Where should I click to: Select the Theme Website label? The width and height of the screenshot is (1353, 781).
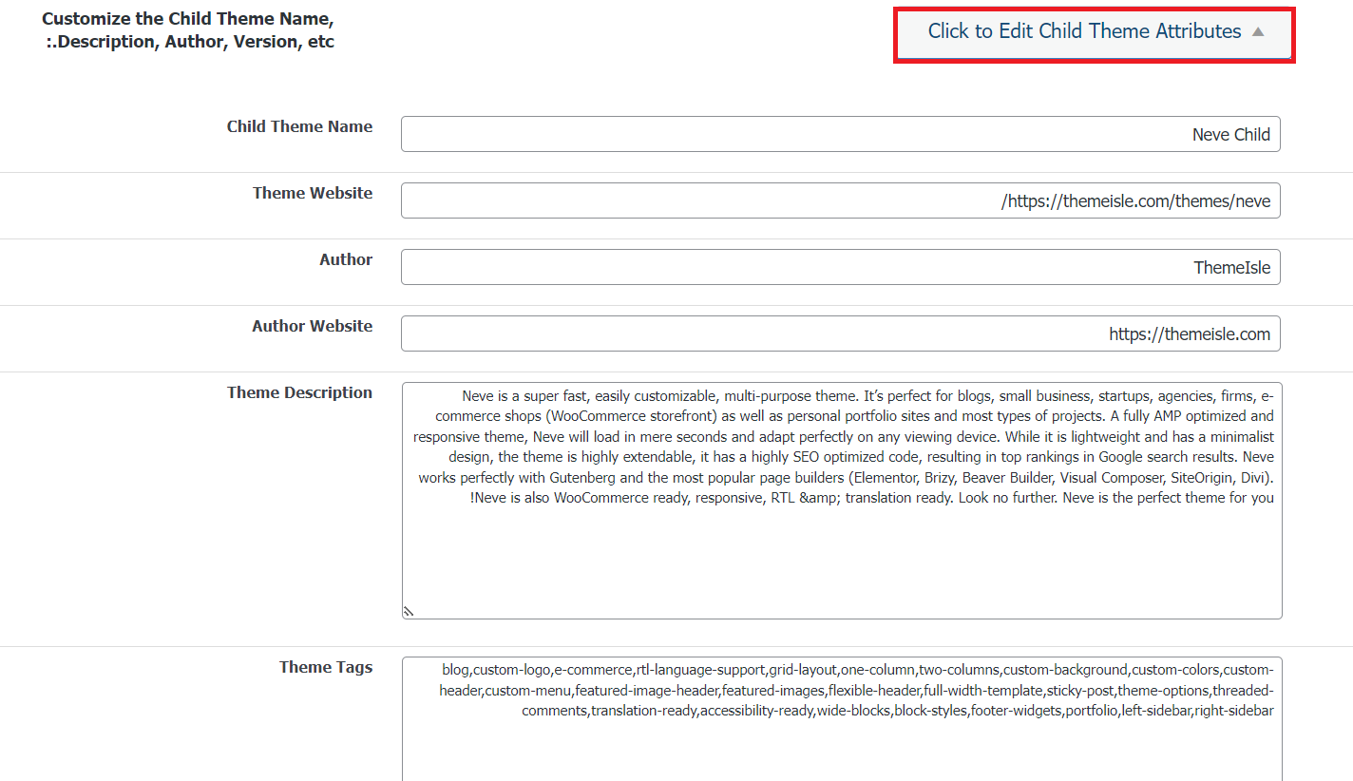click(313, 193)
